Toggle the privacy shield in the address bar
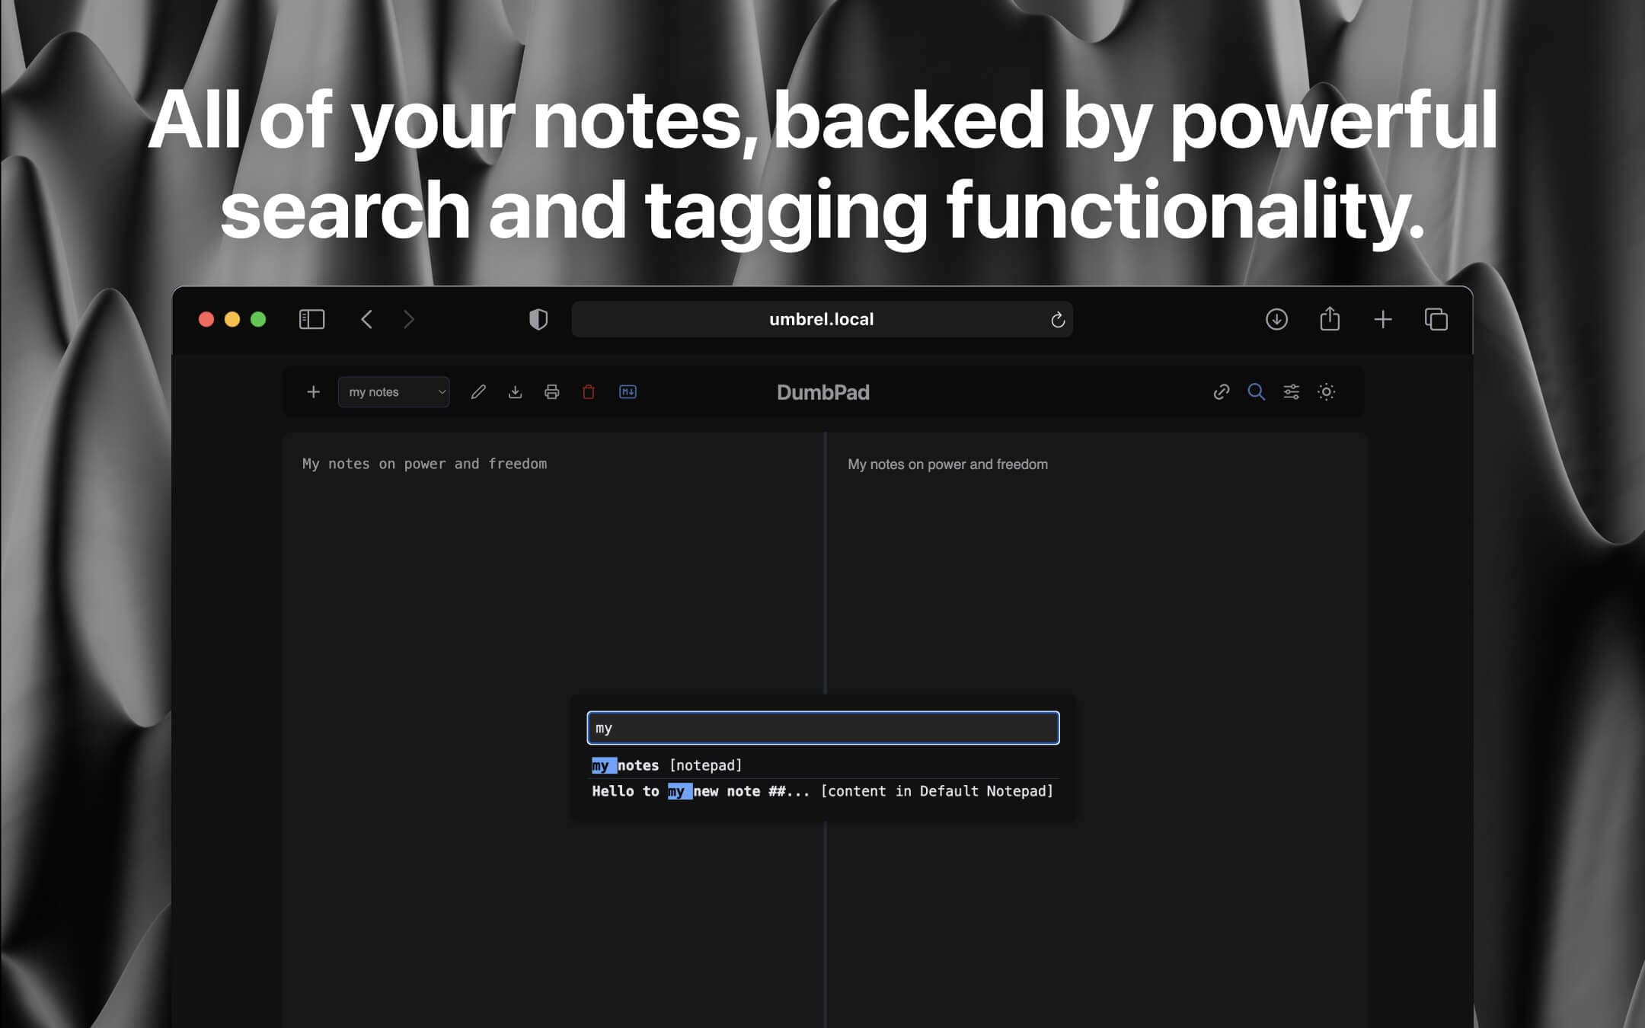Image resolution: width=1645 pixels, height=1028 pixels. pyautogui.click(x=538, y=319)
